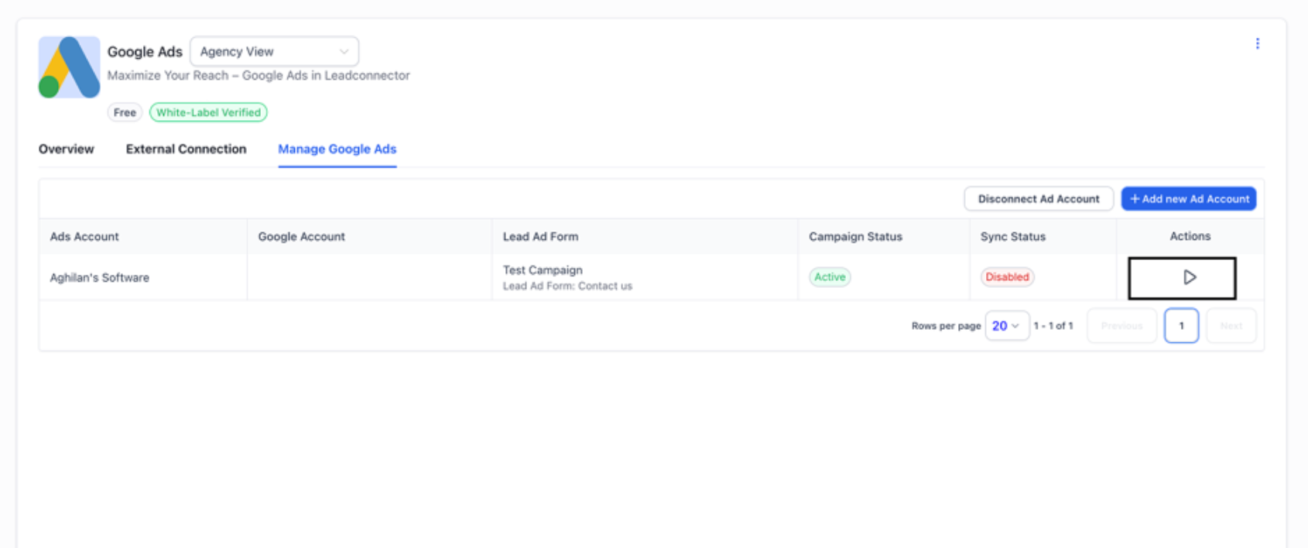The height and width of the screenshot is (548, 1308).
Task: Click the Rows per page label
Action: (x=946, y=326)
